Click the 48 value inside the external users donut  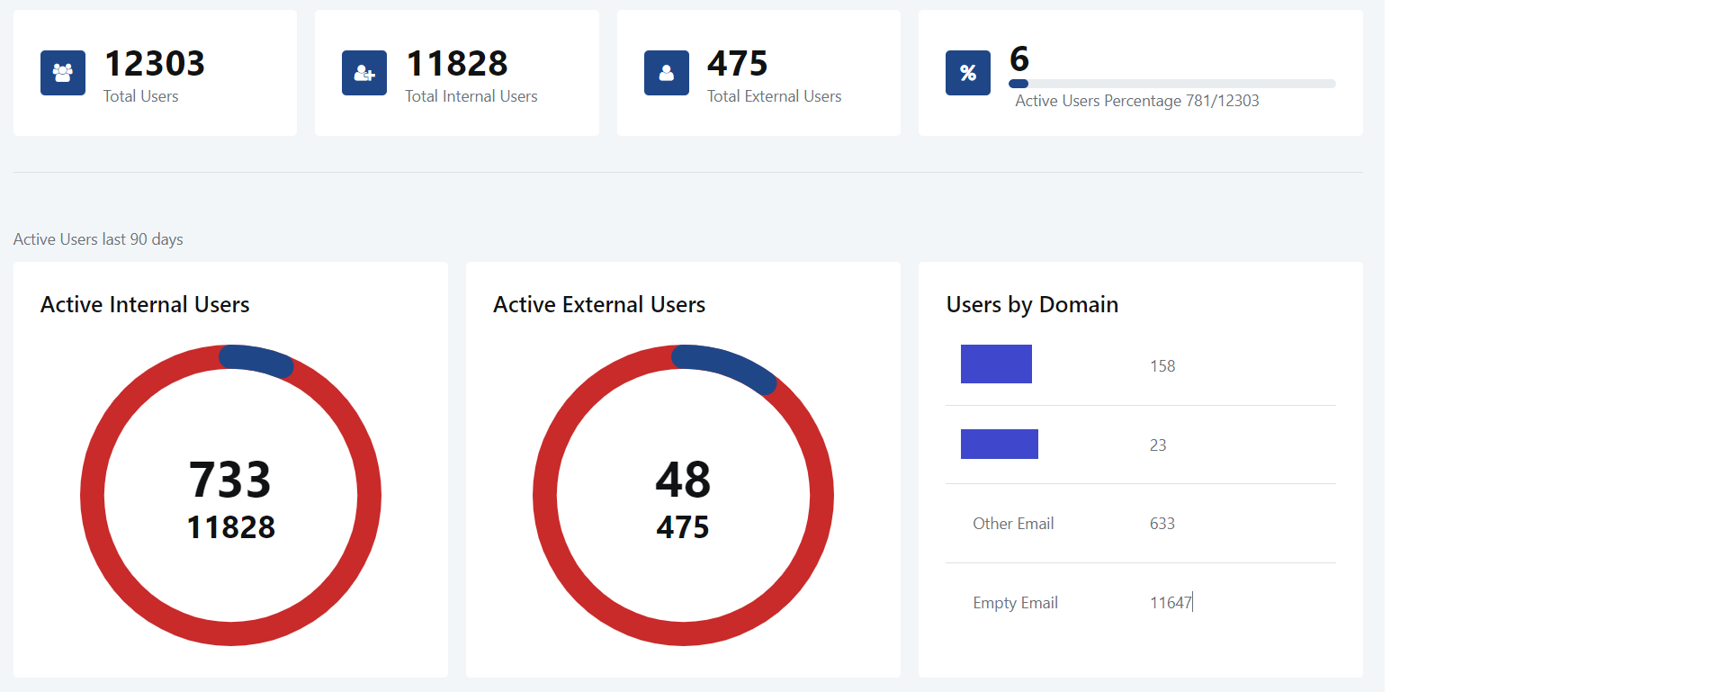pyautogui.click(x=683, y=480)
